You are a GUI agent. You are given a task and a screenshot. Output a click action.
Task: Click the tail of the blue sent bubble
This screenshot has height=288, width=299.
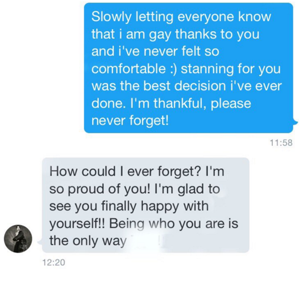click(x=295, y=122)
